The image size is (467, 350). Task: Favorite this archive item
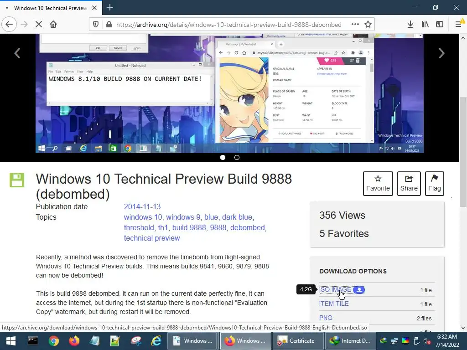[378, 184]
